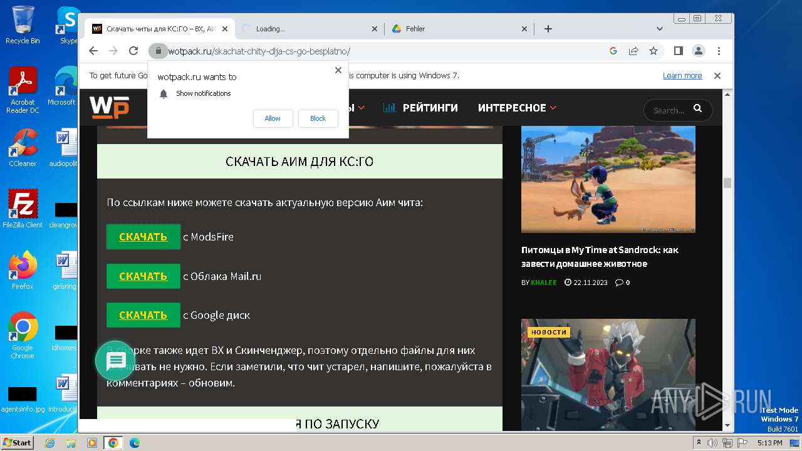
Task: Click the site search field
Action: (x=669, y=110)
